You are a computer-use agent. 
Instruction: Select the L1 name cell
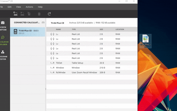pos(57,34)
